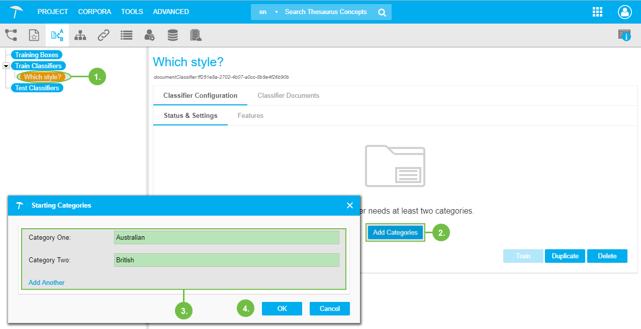Screen dimensions: 641x329
Task: Open the 'en' language dropdown
Action: pyautogui.click(x=267, y=12)
